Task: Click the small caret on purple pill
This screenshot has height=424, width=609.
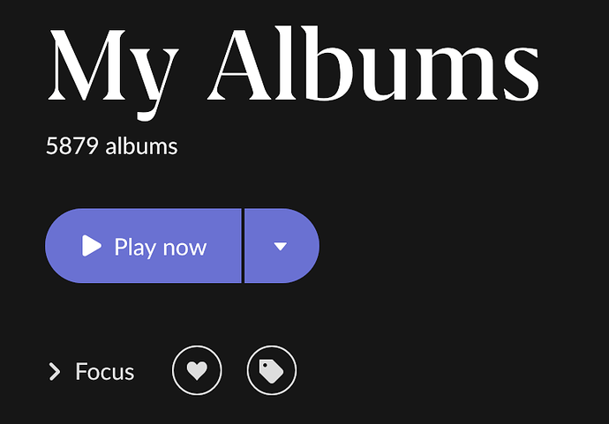Action: [281, 246]
